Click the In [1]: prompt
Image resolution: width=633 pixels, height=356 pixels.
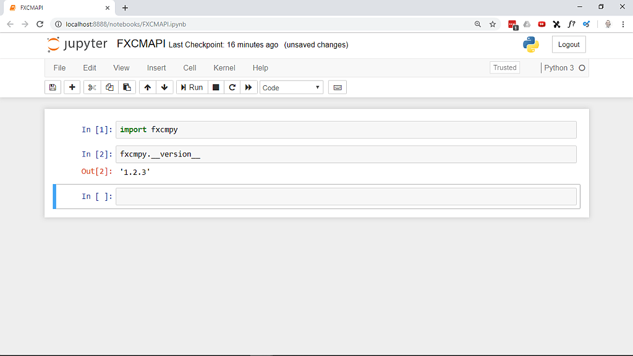click(97, 130)
